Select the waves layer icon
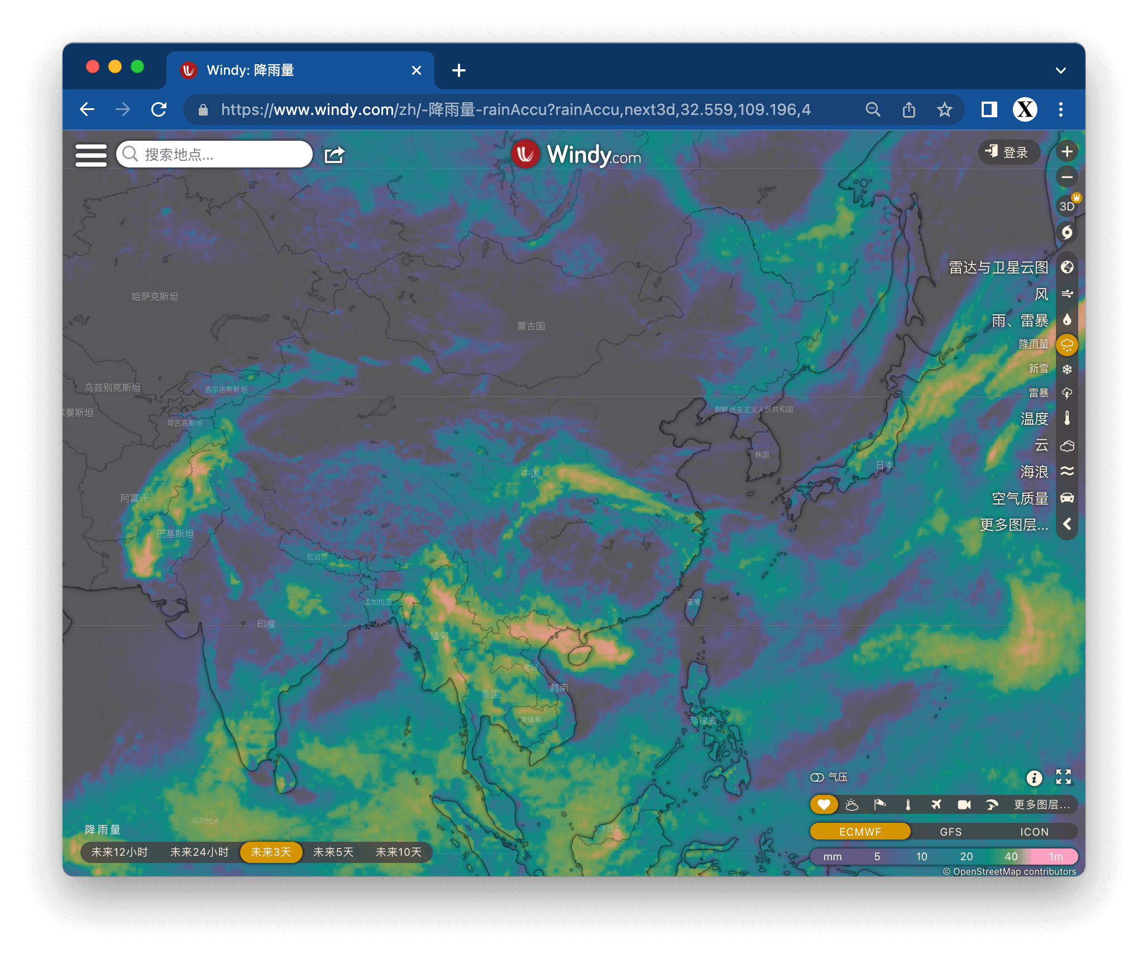 tap(1066, 472)
